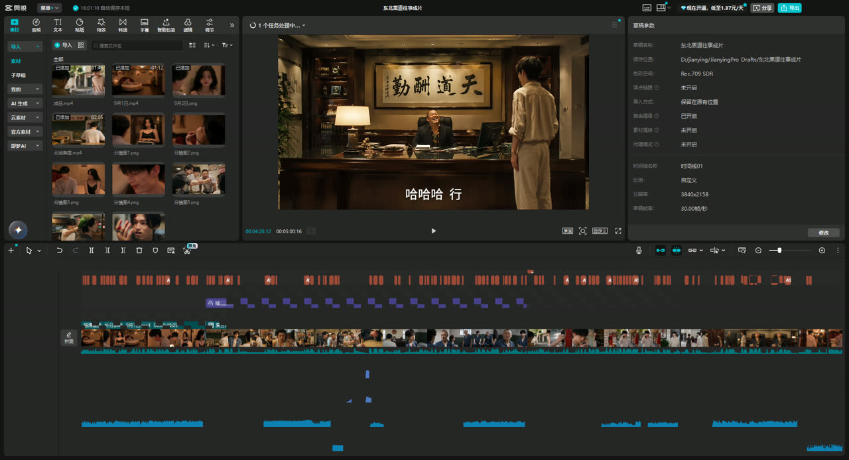
Task: Click the AI smart cut scissors icon
Action: click(188, 251)
